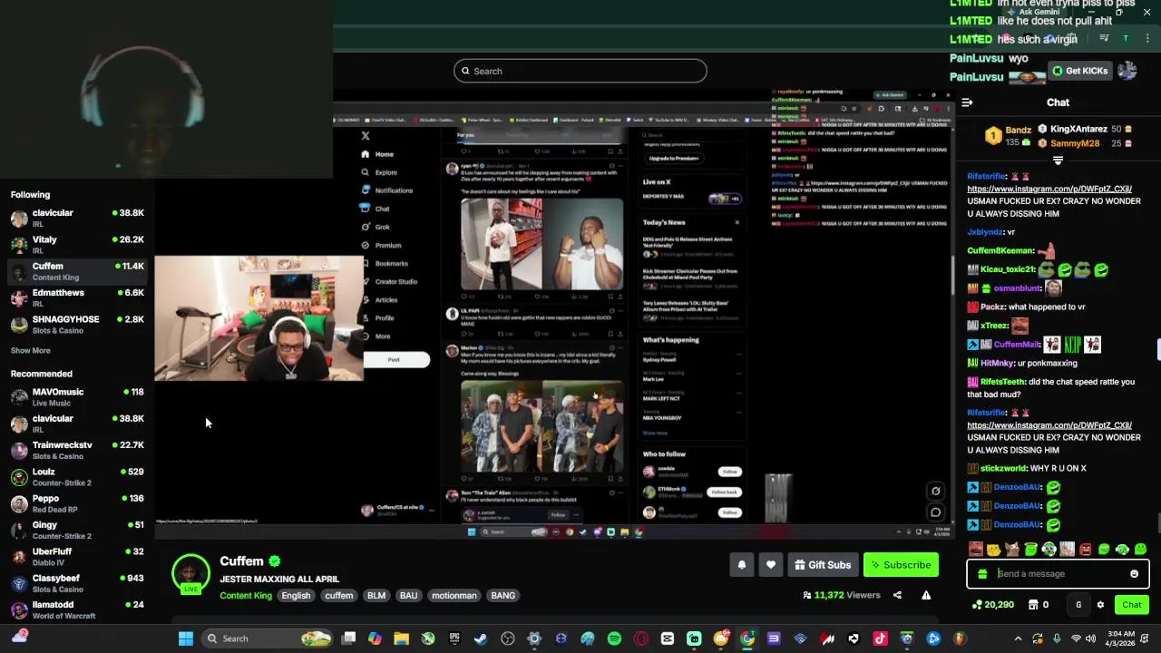Select the motionman tag

point(454,596)
